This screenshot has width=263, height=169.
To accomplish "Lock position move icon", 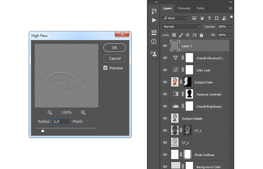I will [x=188, y=35].
